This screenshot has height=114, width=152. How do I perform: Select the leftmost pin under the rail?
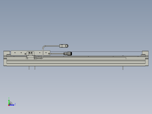point(29,68)
